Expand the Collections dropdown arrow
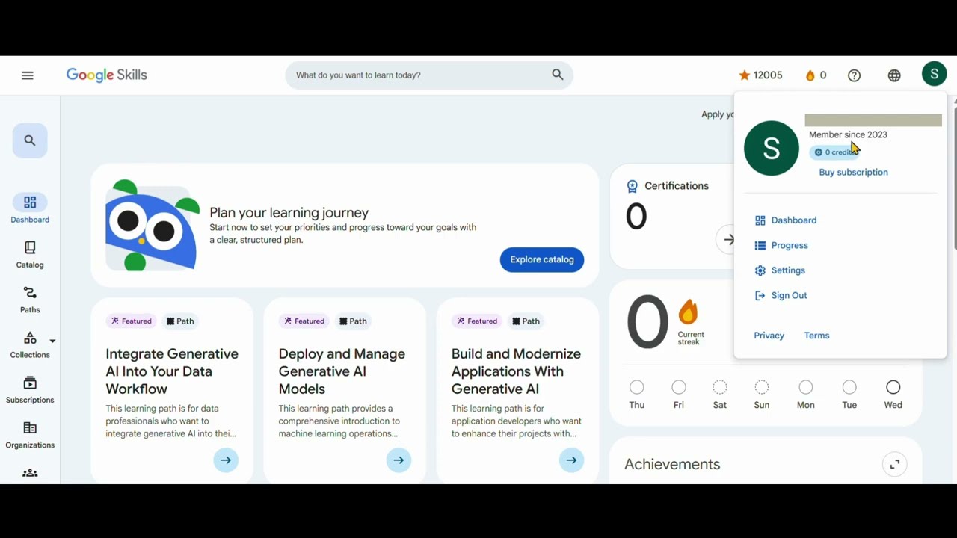 [x=52, y=341]
